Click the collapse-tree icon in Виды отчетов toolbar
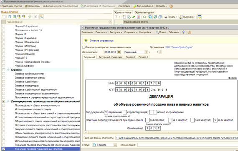 [24, 17]
